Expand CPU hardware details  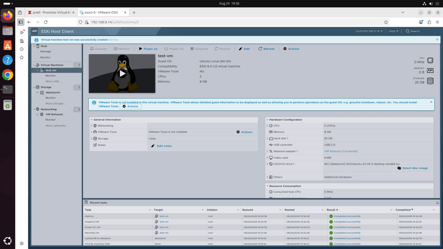[267, 126]
